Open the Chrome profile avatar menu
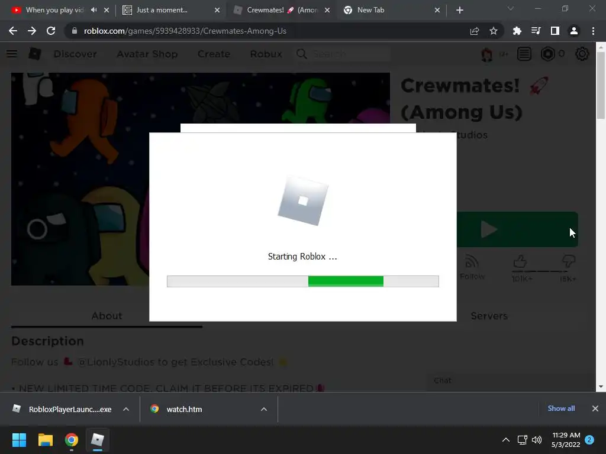 click(574, 31)
